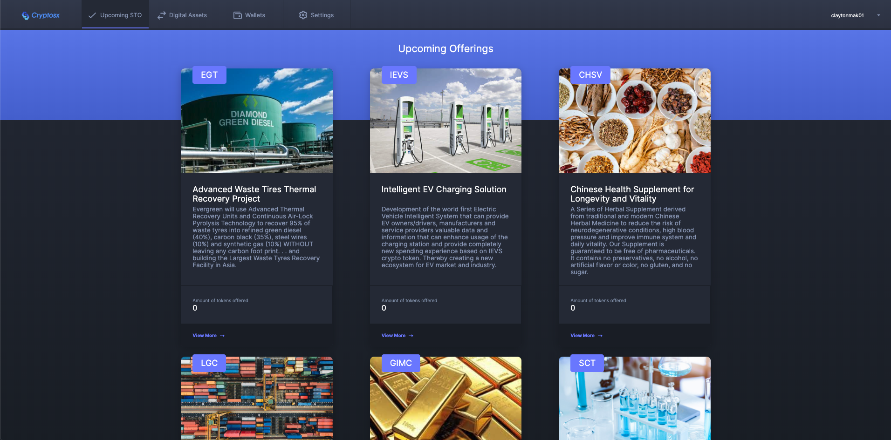Click the arrow icon beside IEVS View More
891x440 pixels.
tap(411, 336)
